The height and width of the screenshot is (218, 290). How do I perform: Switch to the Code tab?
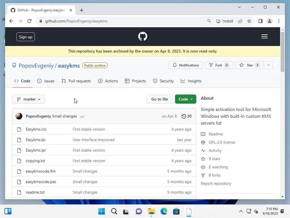(x=22, y=81)
